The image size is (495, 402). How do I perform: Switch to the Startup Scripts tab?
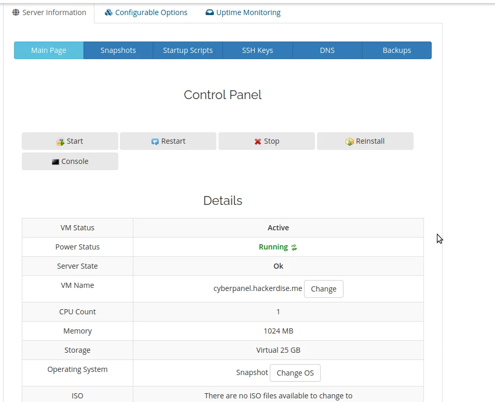tap(188, 50)
